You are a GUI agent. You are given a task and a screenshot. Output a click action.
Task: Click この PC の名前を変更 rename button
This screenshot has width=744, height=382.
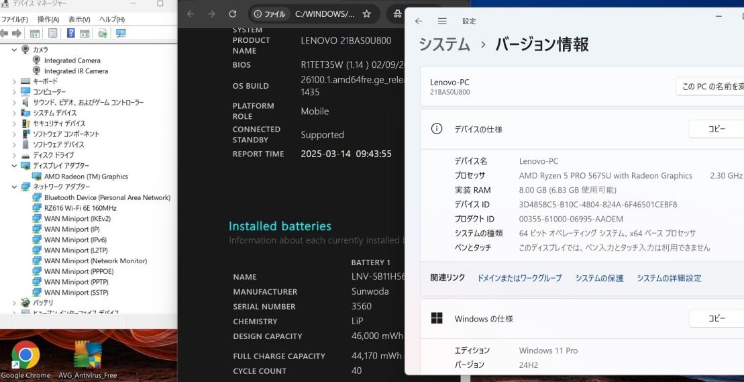click(x=710, y=87)
